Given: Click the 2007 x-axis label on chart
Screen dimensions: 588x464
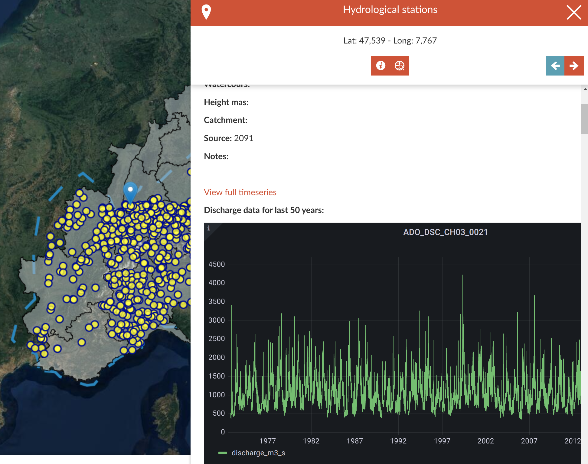Looking at the screenshot, I should (529, 441).
